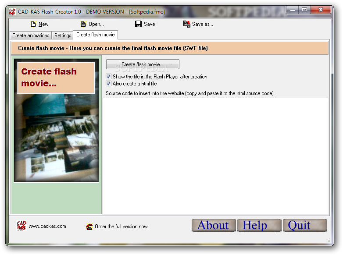This screenshot has height=255, width=343.
Task: Click the Open... toolbar label
Action: [x=96, y=24]
